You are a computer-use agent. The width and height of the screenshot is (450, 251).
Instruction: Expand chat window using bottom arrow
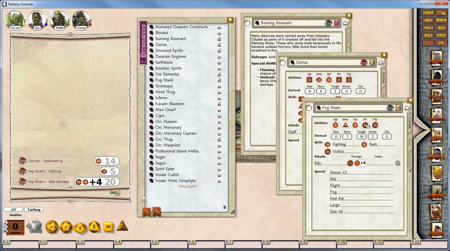tap(70, 201)
